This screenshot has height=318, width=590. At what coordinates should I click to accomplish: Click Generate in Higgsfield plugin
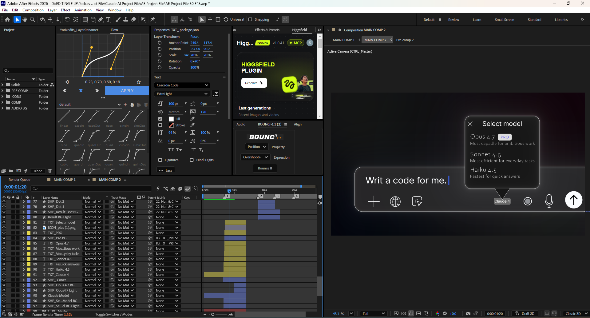point(254,83)
